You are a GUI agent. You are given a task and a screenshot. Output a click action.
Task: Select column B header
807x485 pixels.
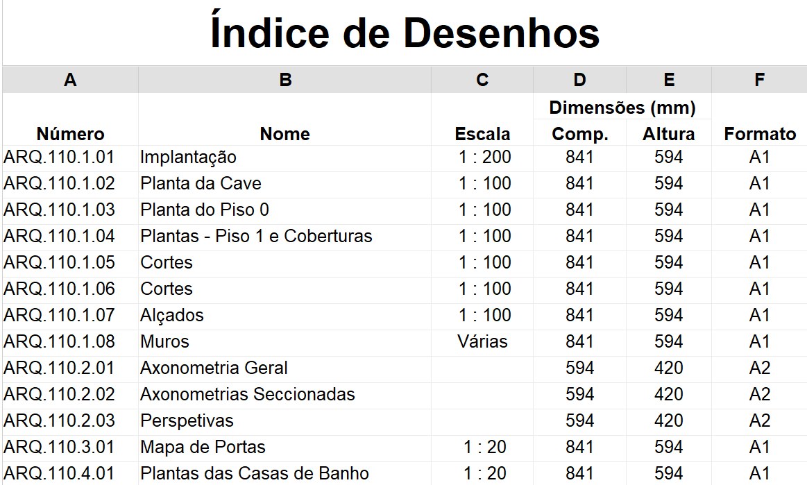(x=284, y=80)
